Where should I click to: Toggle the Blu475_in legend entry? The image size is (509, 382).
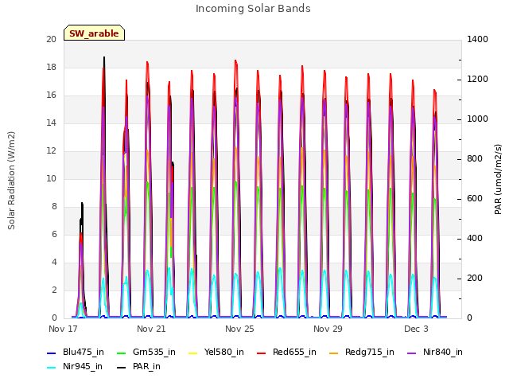pyautogui.click(x=76, y=352)
